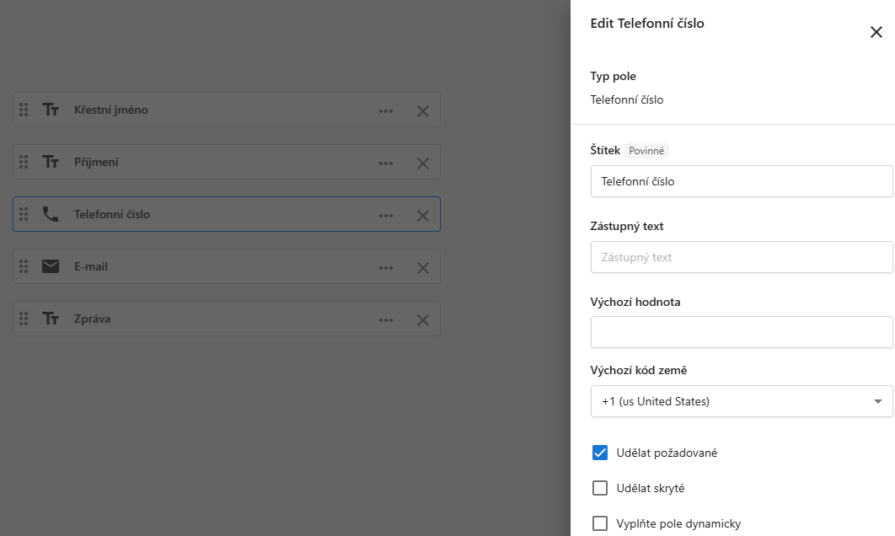Open the Výchozí kód země dropdown
The image size is (895, 536).
pyautogui.click(x=742, y=401)
